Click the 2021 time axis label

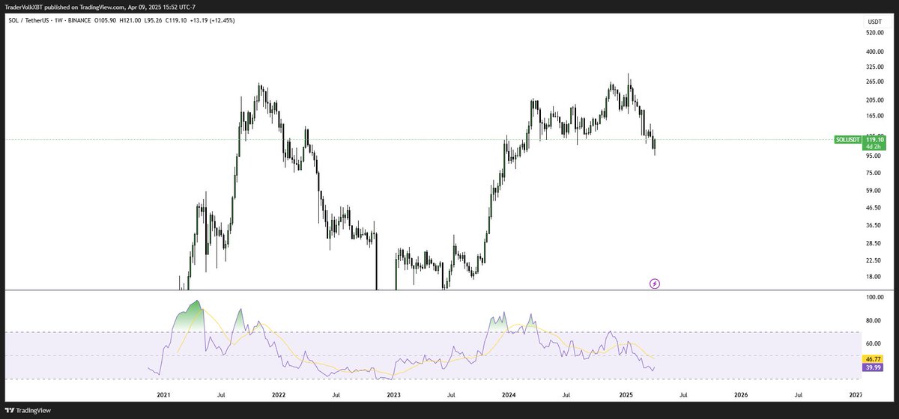click(x=163, y=394)
